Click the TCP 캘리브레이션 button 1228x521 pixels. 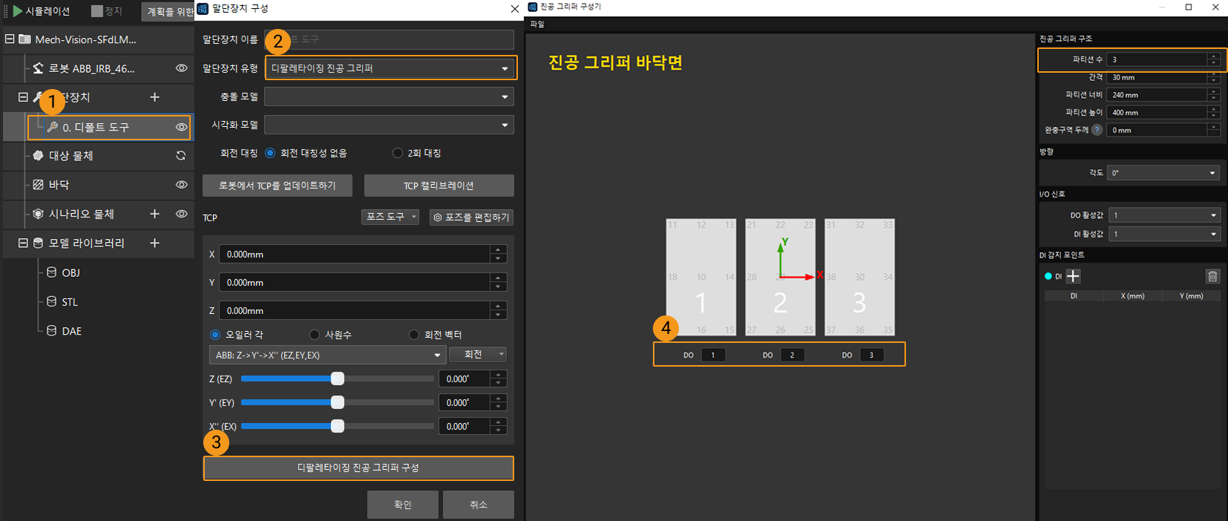tap(439, 186)
